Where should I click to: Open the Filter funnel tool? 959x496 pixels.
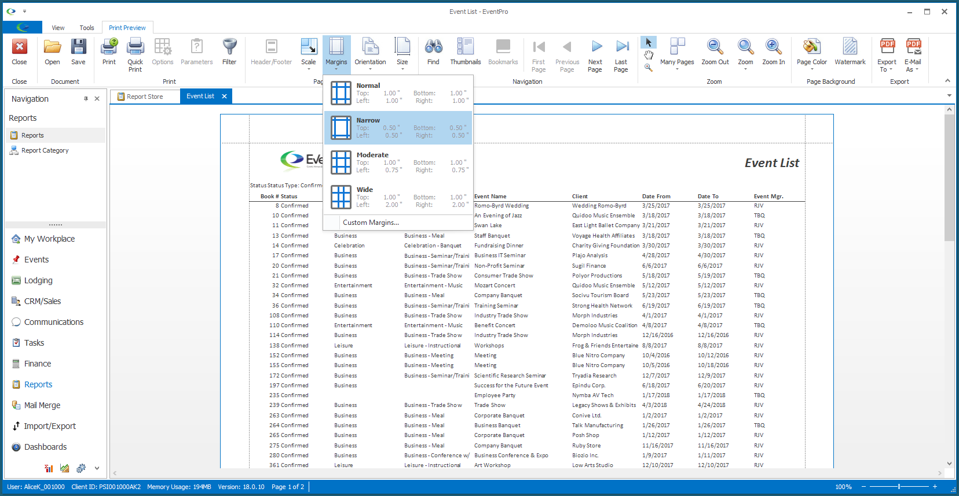click(229, 52)
